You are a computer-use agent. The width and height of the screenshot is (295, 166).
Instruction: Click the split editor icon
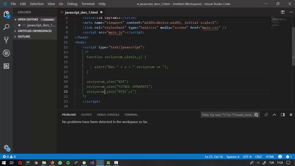point(283,12)
